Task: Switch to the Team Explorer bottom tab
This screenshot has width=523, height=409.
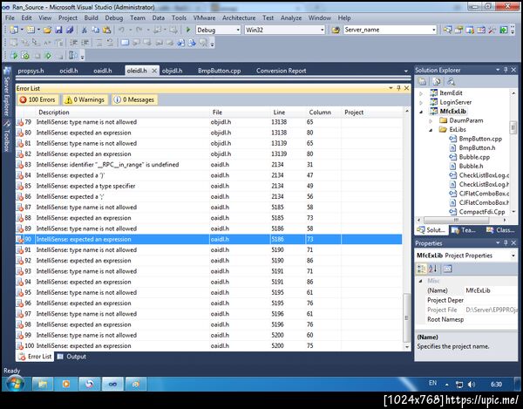Action: tap(464, 230)
